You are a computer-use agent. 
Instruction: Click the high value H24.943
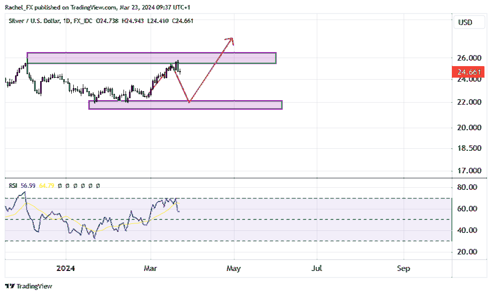coord(133,21)
